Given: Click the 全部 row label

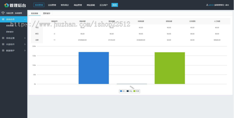Looking at the screenshot, I should coord(37,40).
